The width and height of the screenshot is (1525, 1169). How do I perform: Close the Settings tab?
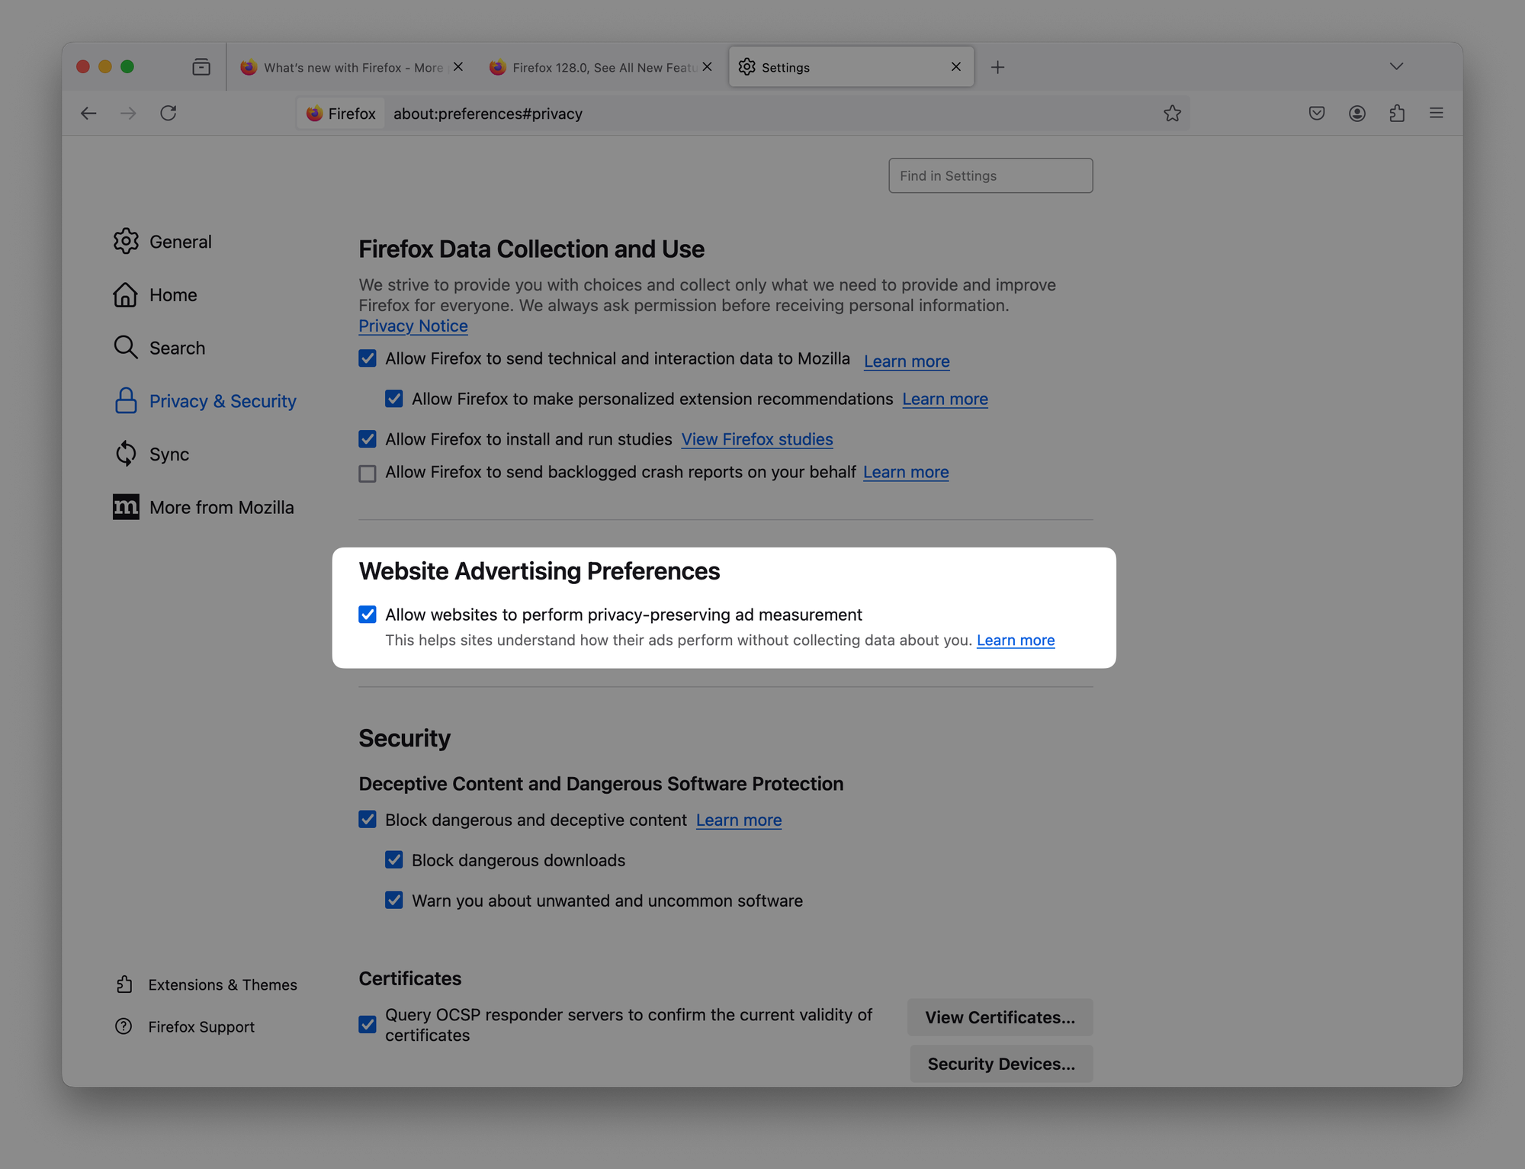coord(956,67)
